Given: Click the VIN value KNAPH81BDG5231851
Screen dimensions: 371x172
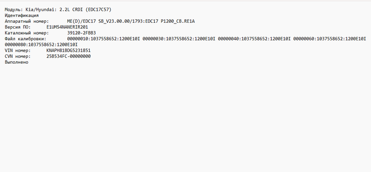Looking at the screenshot, I should (68, 51).
